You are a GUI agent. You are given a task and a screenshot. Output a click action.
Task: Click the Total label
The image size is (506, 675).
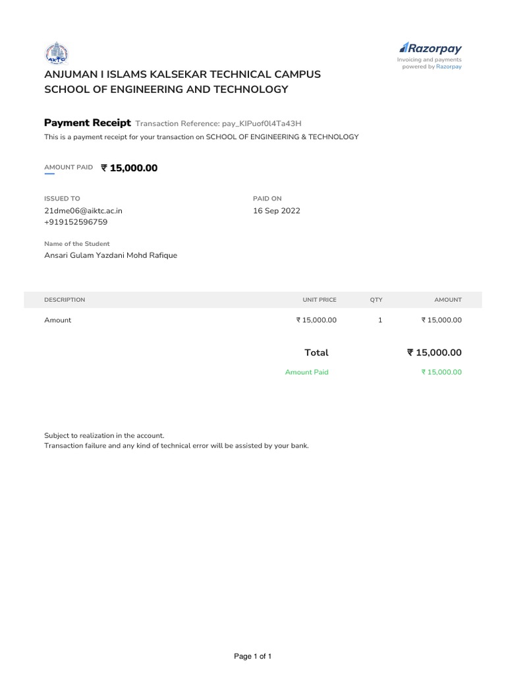point(316,353)
